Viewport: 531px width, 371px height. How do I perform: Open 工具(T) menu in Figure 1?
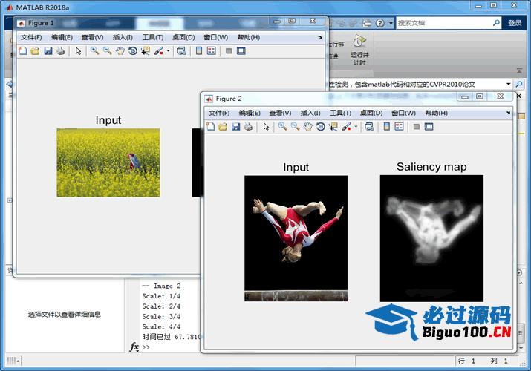(152, 37)
